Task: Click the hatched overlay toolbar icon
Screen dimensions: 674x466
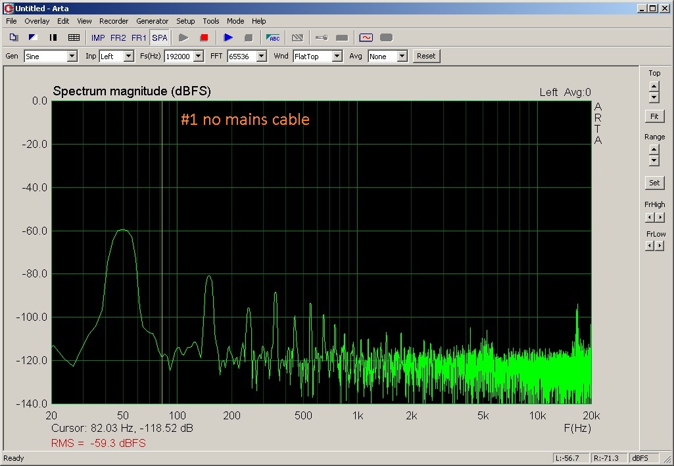Action: tap(297, 38)
